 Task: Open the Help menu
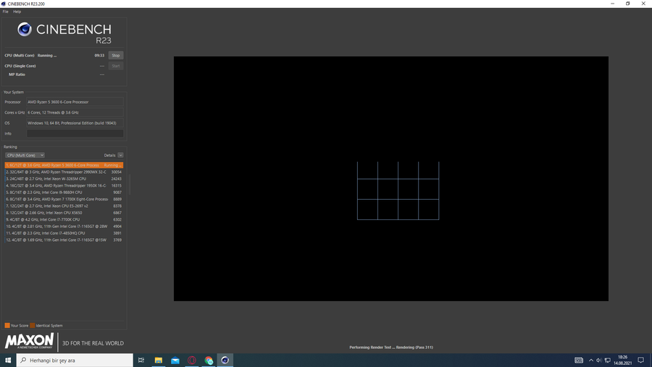click(x=17, y=12)
